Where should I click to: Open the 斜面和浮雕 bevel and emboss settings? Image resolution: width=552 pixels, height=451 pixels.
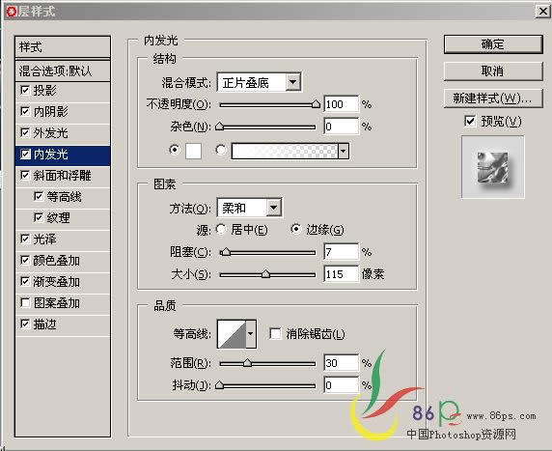[63, 176]
